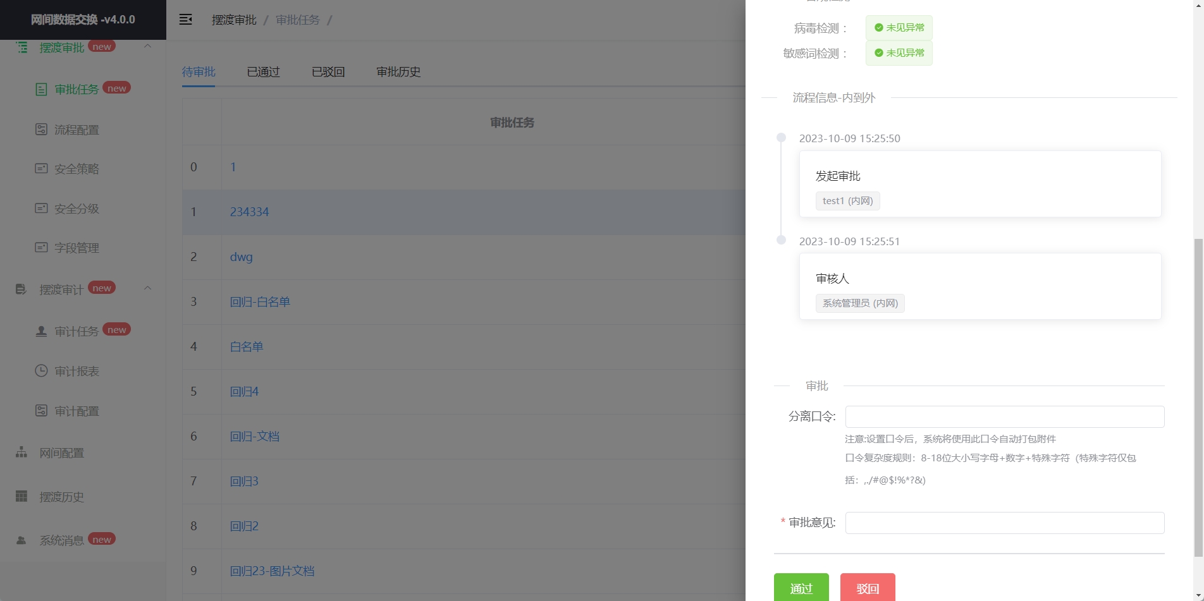Click the 审批任务 document icon in sidebar
The height and width of the screenshot is (601, 1204).
click(x=41, y=90)
